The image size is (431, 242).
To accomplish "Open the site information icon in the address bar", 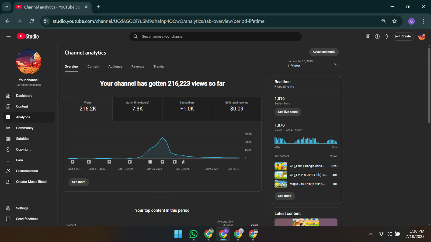I will (x=46, y=21).
